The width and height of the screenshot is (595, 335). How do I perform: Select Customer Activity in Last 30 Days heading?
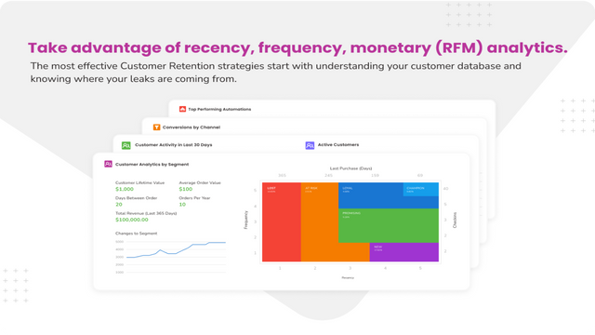point(174,145)
